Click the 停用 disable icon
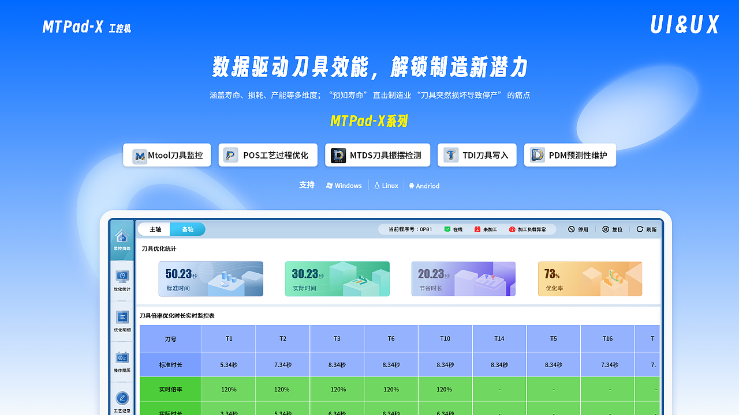 [572, 229]
